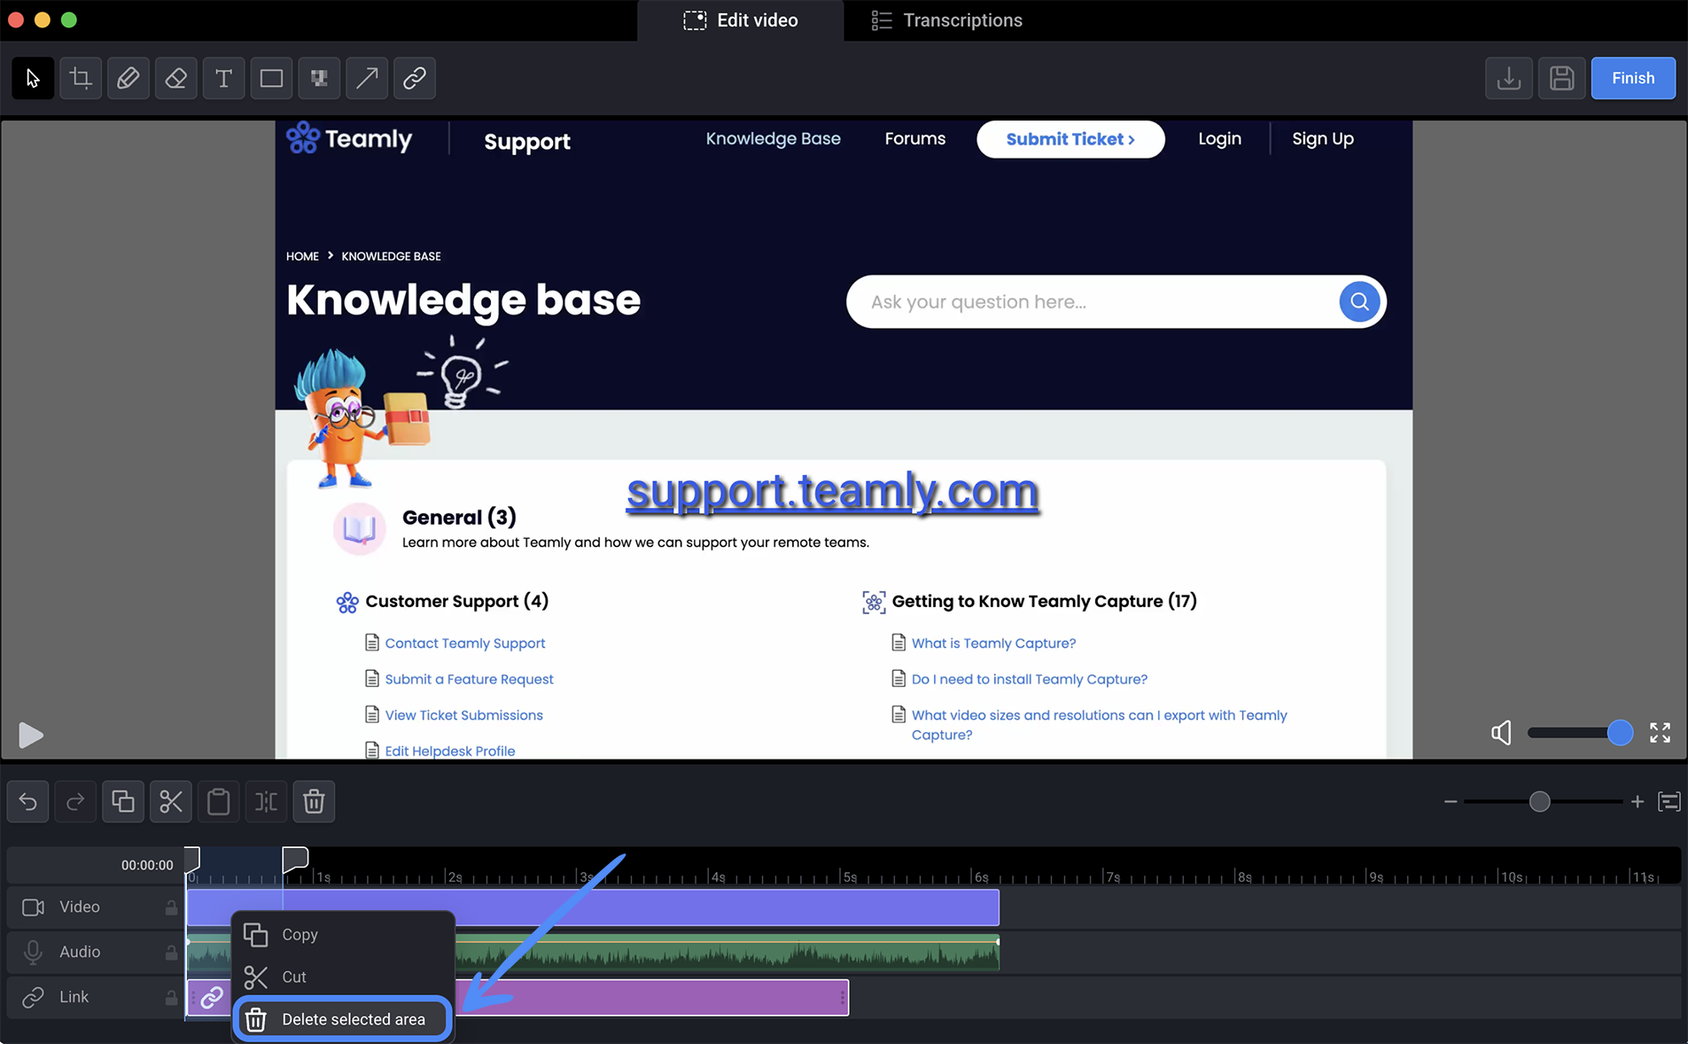Screen dimensions: 1688x1044
Task: Open Submit a Feature Request article
Action: tap(469, 680)
